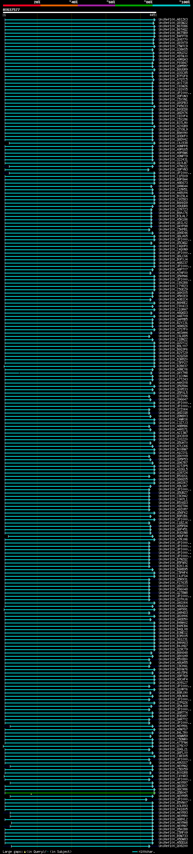Click the Large gaps legend text
Viewport: 193px width, 854px height.
pyautogui.click(x=37, y=851)
